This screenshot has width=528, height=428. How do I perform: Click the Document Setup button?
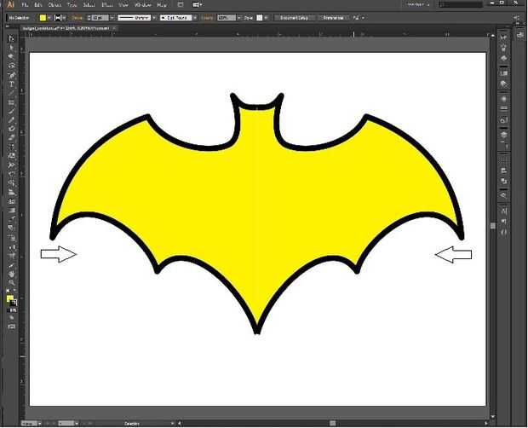(294, 18)
